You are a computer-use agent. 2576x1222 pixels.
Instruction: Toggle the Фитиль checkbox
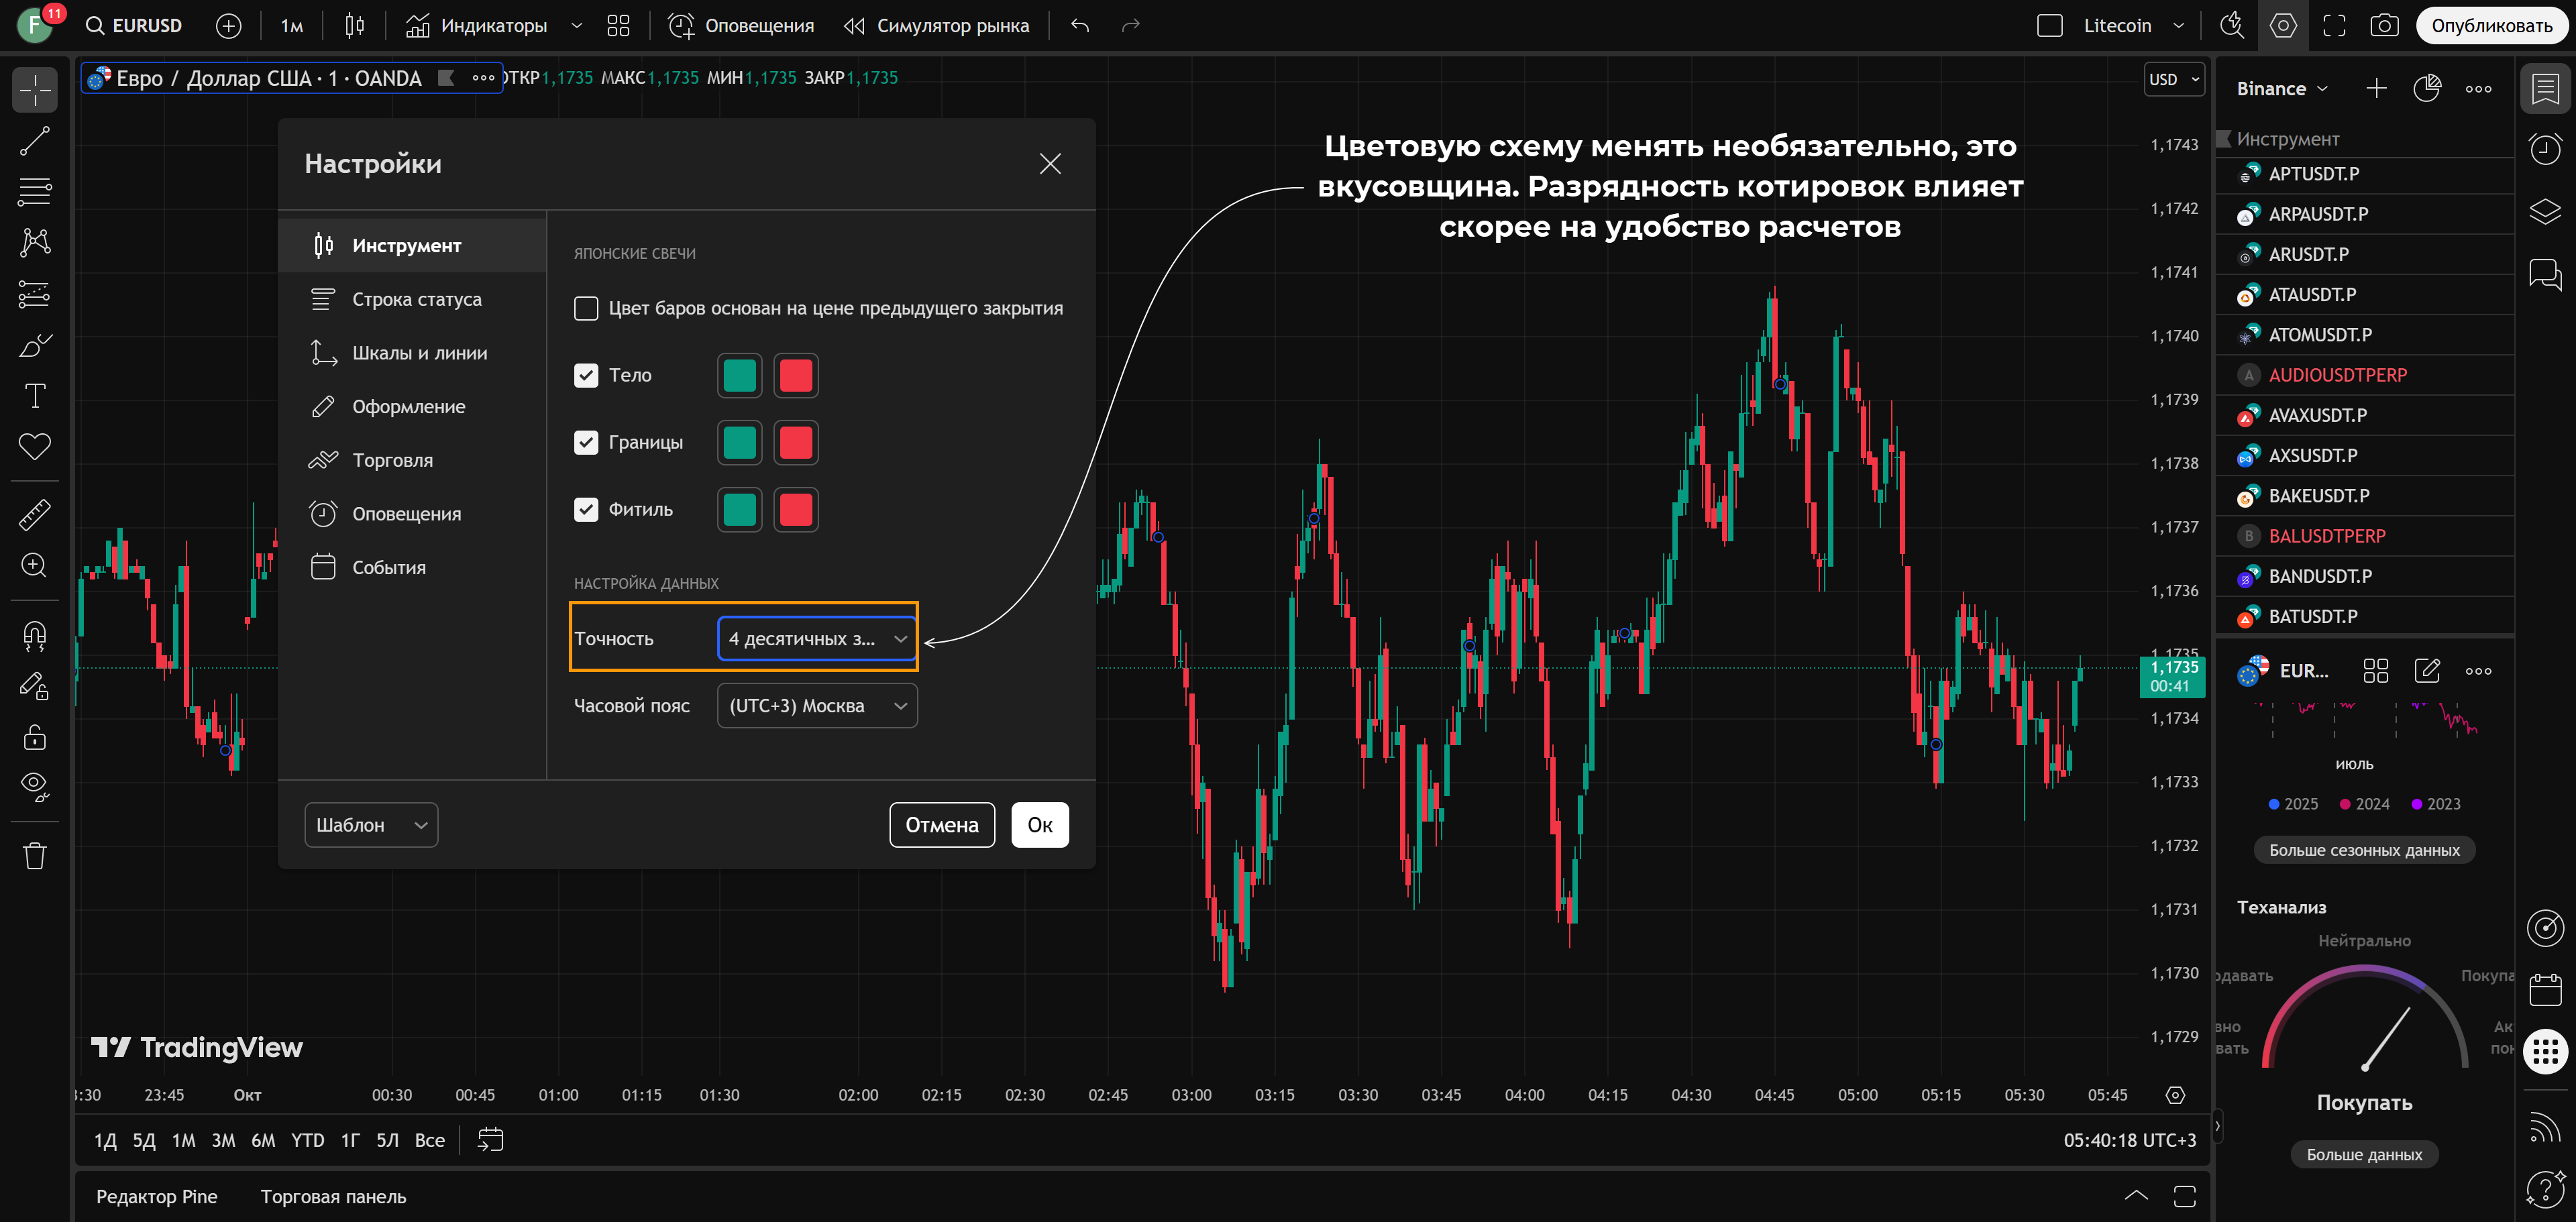click(586, 509)
